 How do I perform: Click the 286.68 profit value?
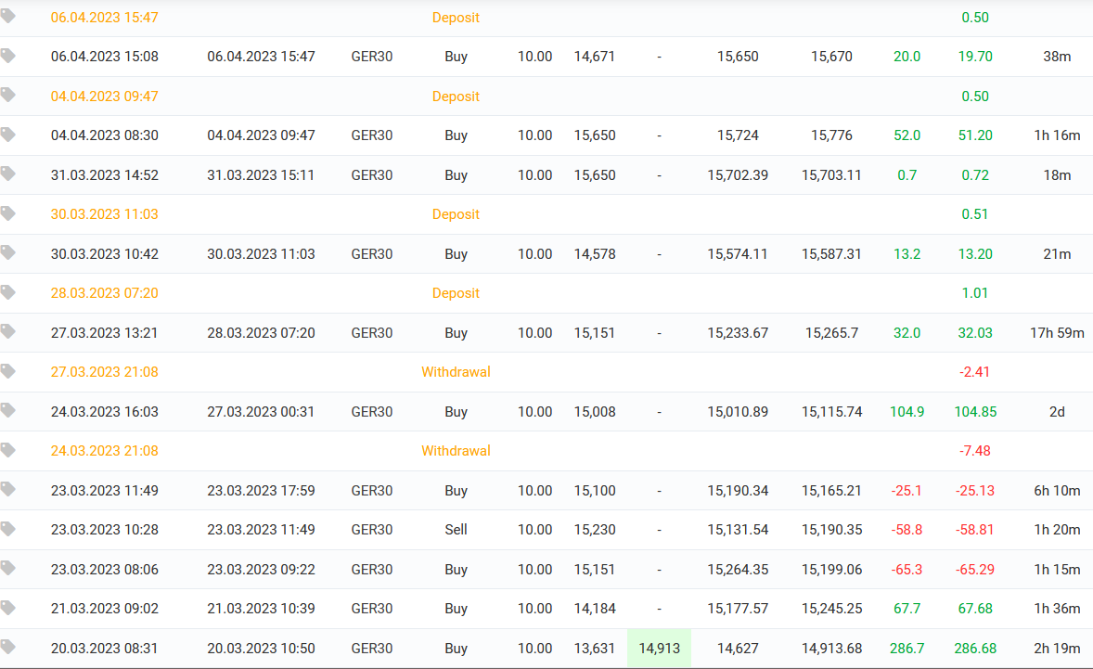[x=975, y=649]
